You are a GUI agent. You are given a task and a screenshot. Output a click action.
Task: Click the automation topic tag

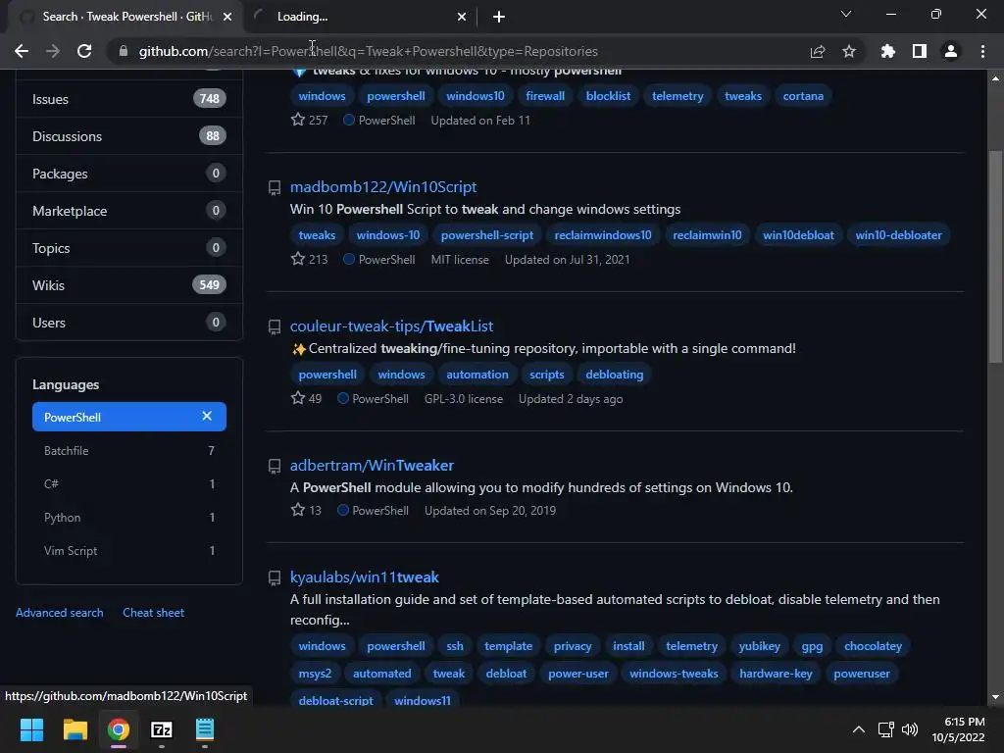[477, 375]
